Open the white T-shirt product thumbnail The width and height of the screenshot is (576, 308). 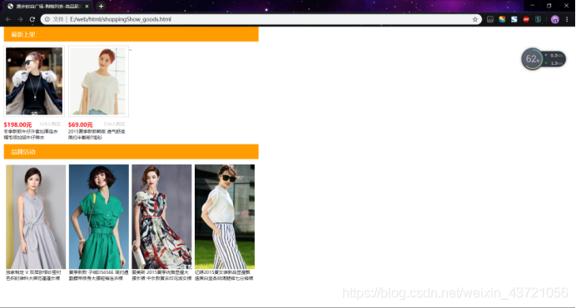(x=98, y=81)
